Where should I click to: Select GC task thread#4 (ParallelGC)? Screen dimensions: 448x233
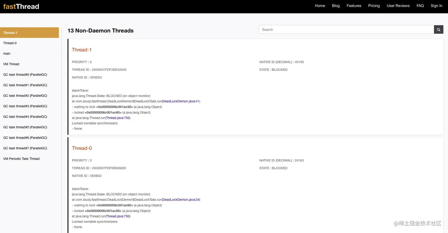click(x=29, y=117)
